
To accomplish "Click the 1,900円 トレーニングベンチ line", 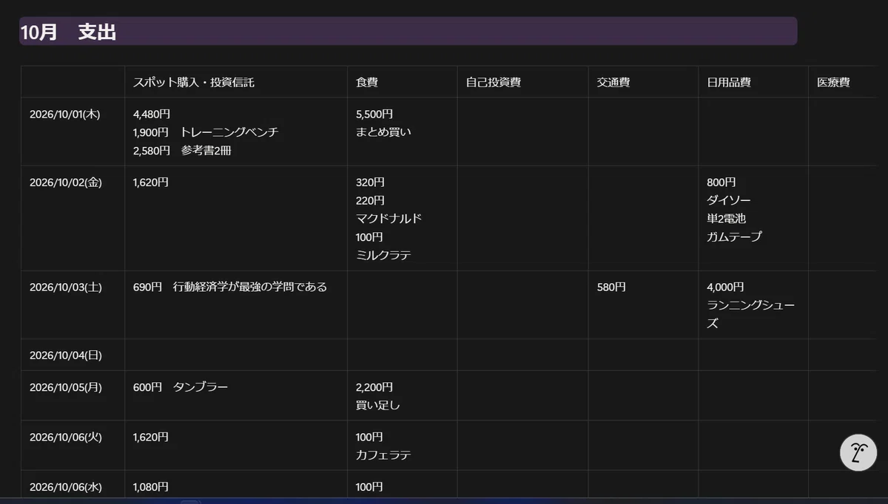I will click(x=206, y=132).
